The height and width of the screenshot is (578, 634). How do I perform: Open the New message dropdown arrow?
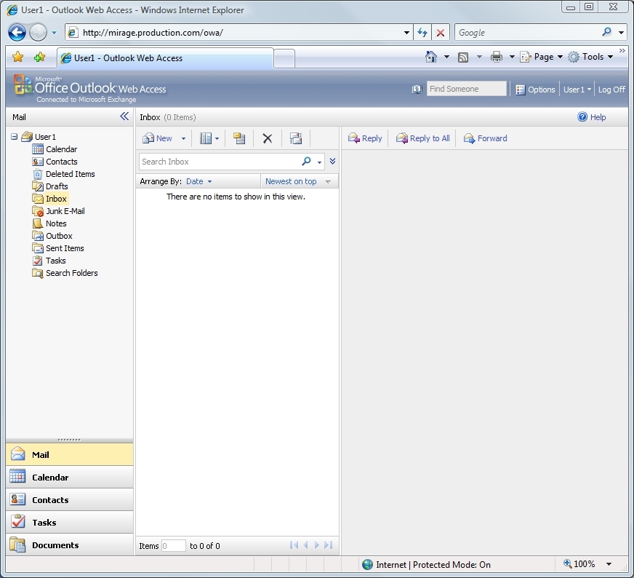183,138
